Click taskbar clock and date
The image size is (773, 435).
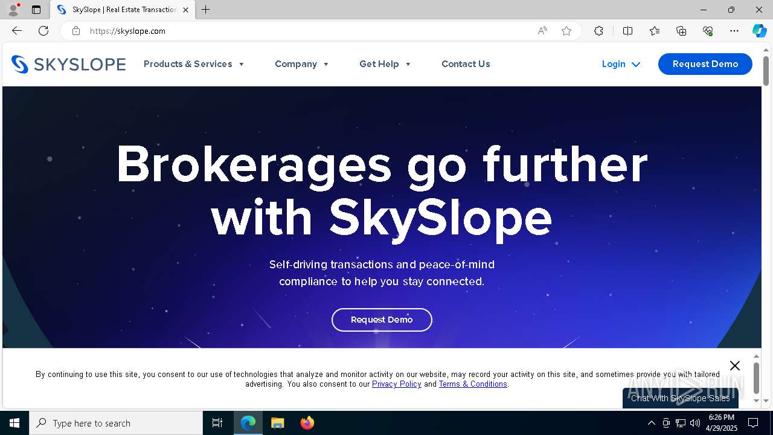(x=722, y=423)
